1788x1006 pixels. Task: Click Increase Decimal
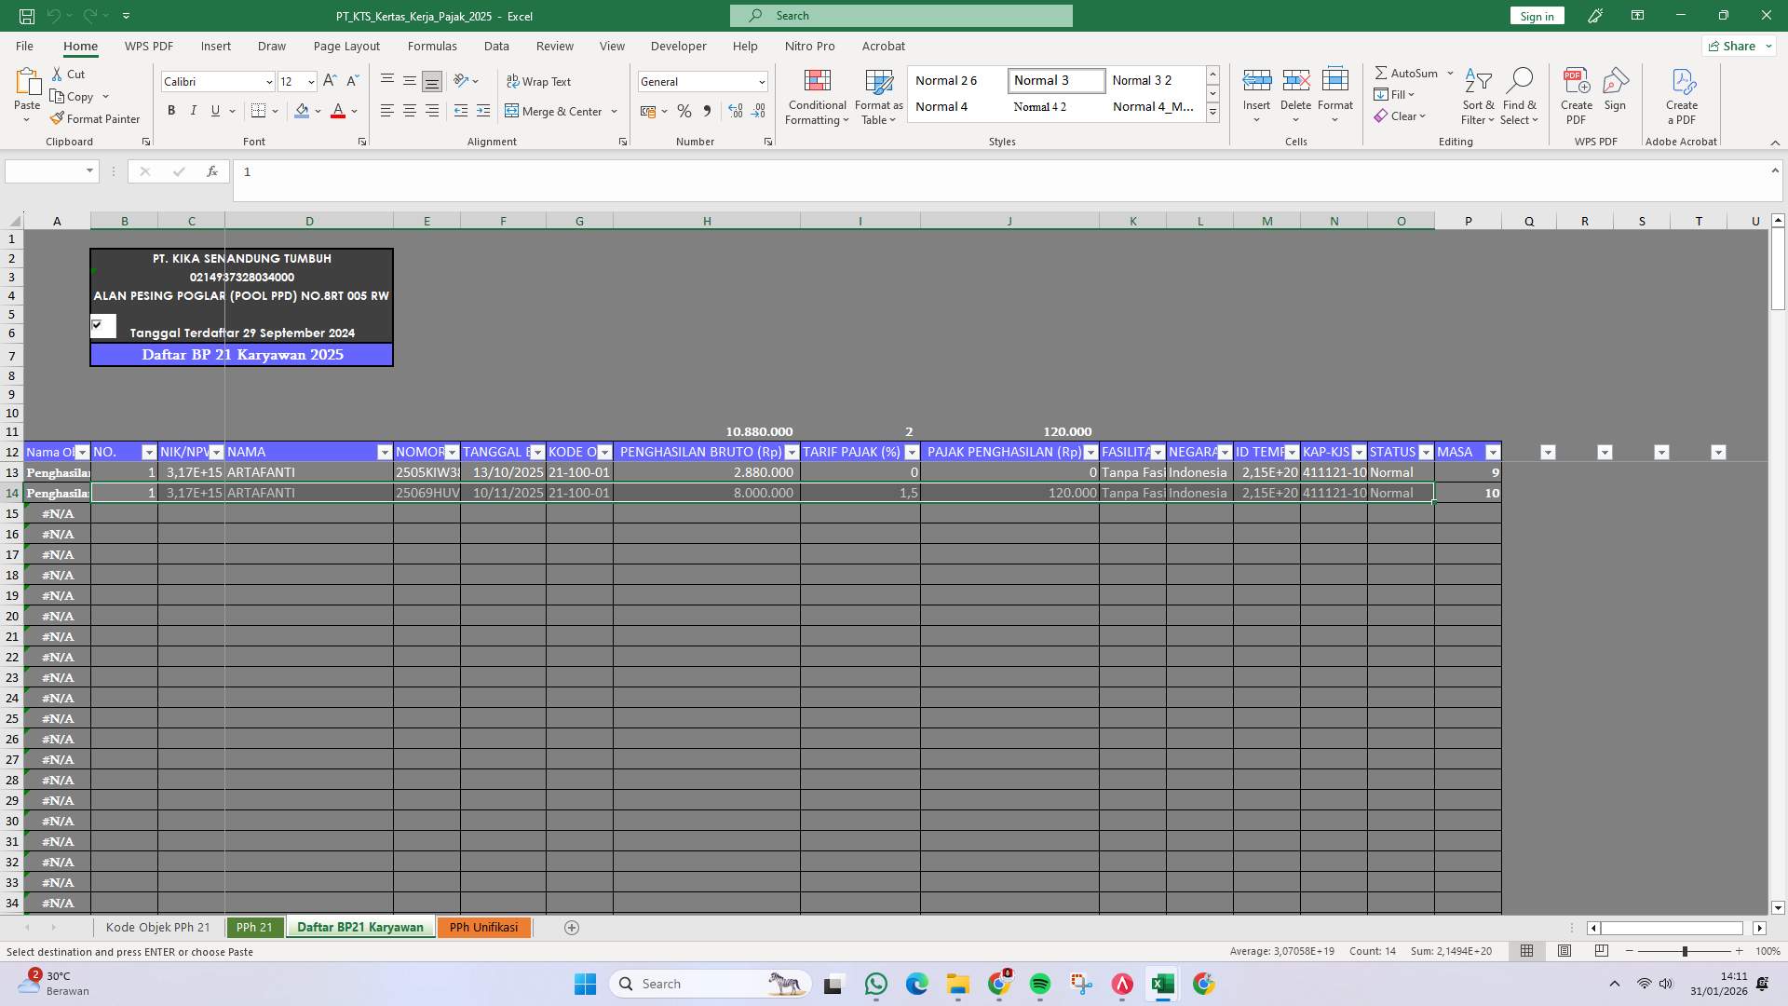[x=736, y=111]
